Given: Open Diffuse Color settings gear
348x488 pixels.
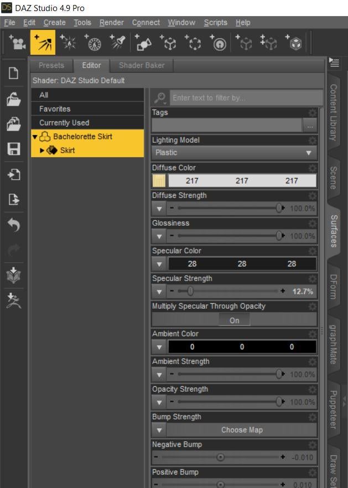Looking at the screenshot, I should (x=312, y=168).
